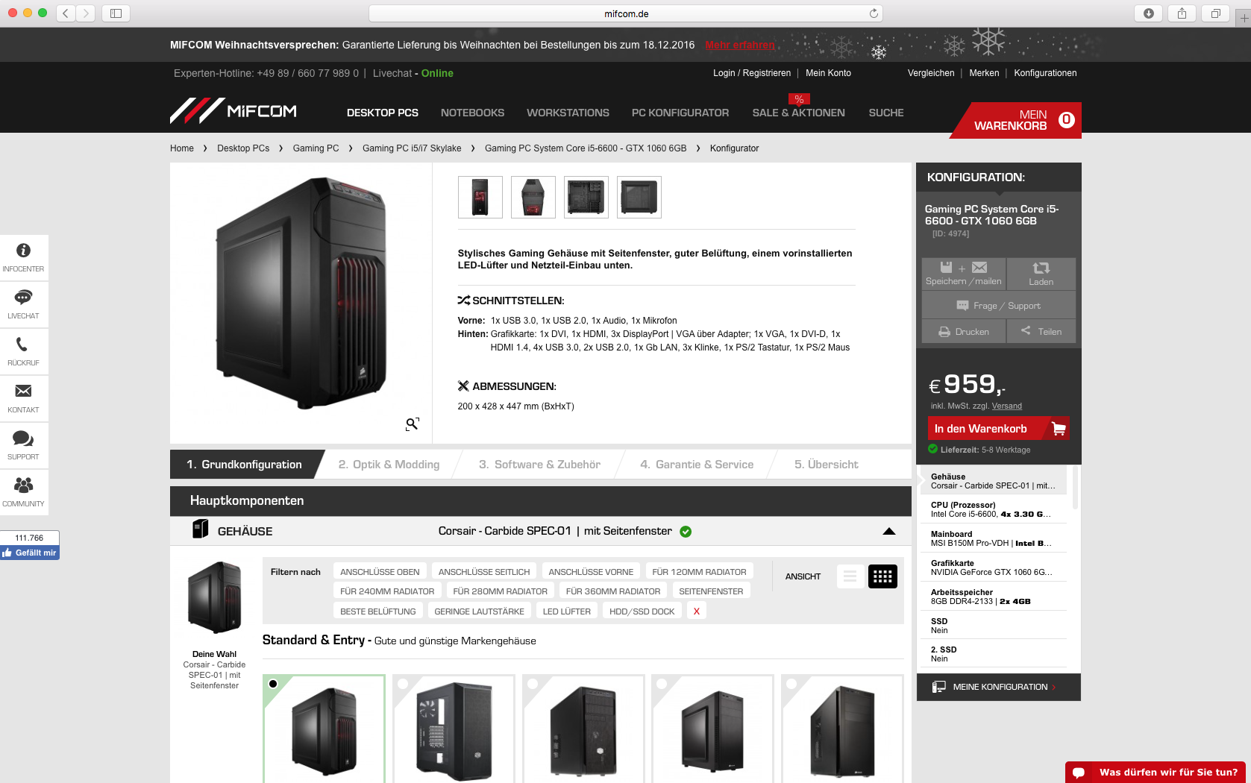Select the Corsair Carbide SPEC-01 case radio
The image size is (1251, 783).
[x=273, y=684]
